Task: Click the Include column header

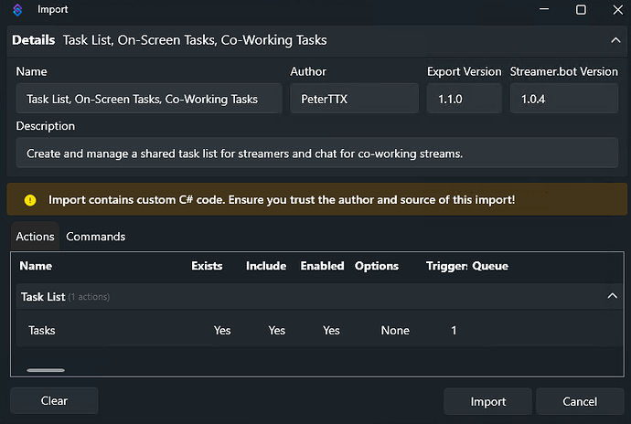Action: tap(266, 266)
